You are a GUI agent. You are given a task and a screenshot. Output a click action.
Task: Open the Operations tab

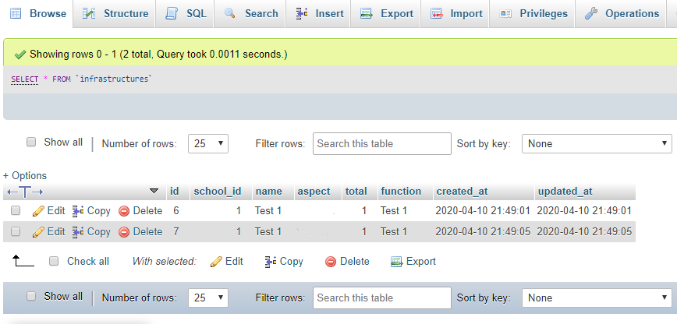tap(622, 14)
